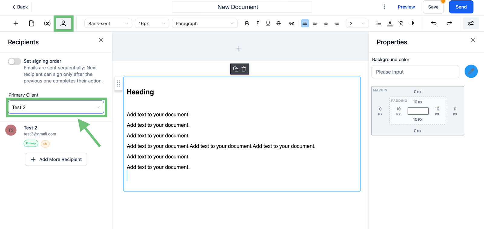Select align right icon

point(336,23)
